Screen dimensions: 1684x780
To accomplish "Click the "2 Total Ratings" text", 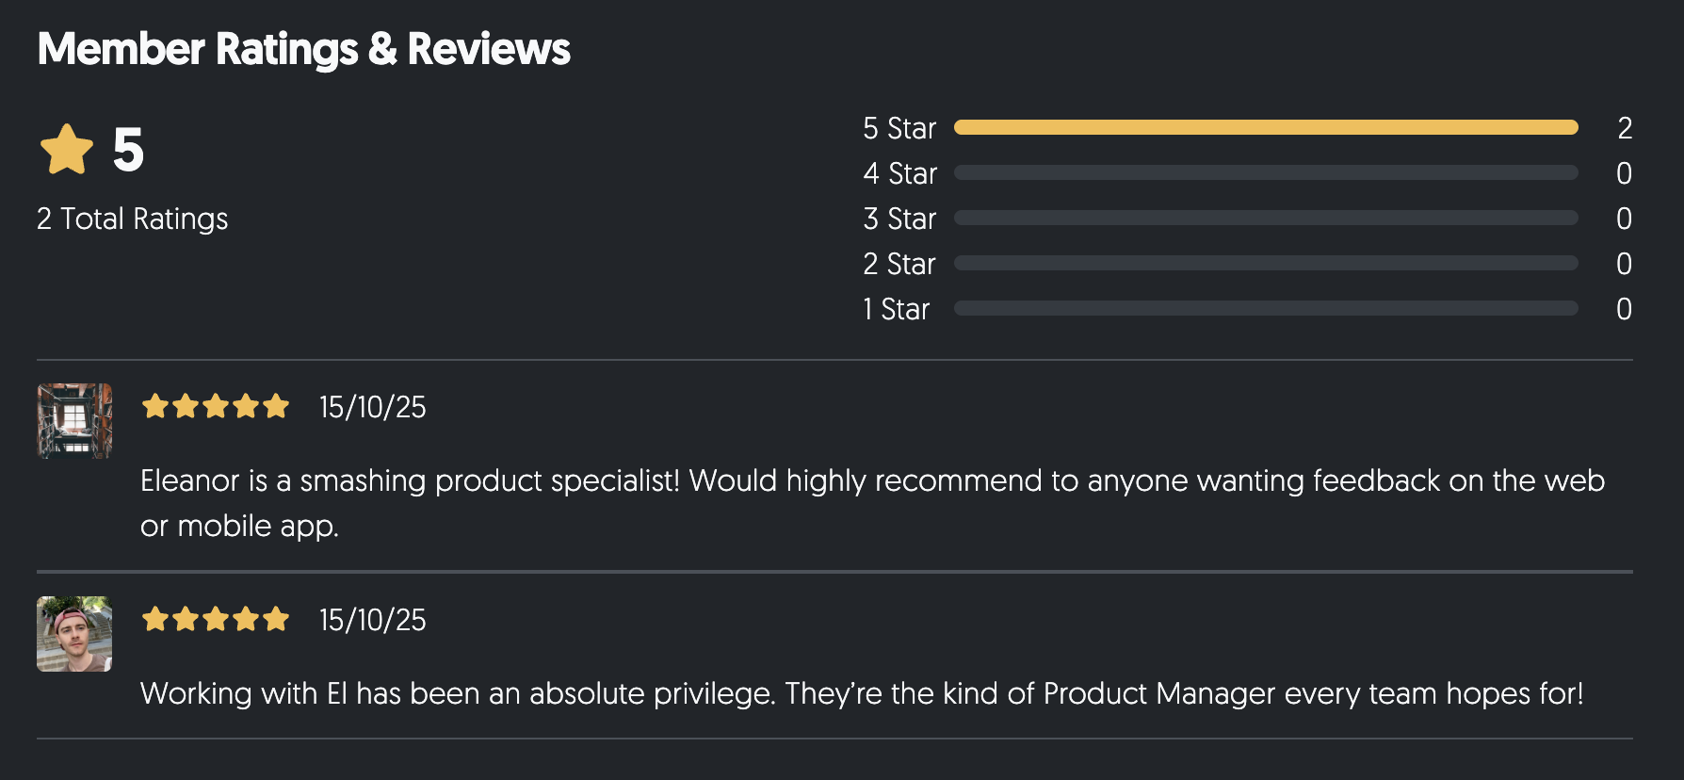I will (133, 219).
